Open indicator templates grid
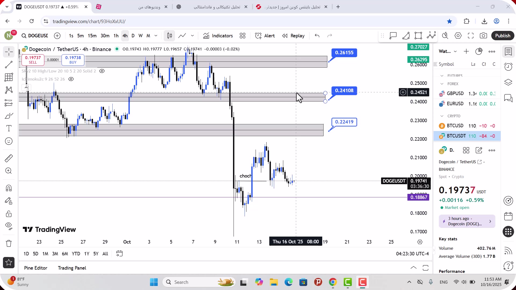This screenshot has width=516, height=290. (243, 36)
